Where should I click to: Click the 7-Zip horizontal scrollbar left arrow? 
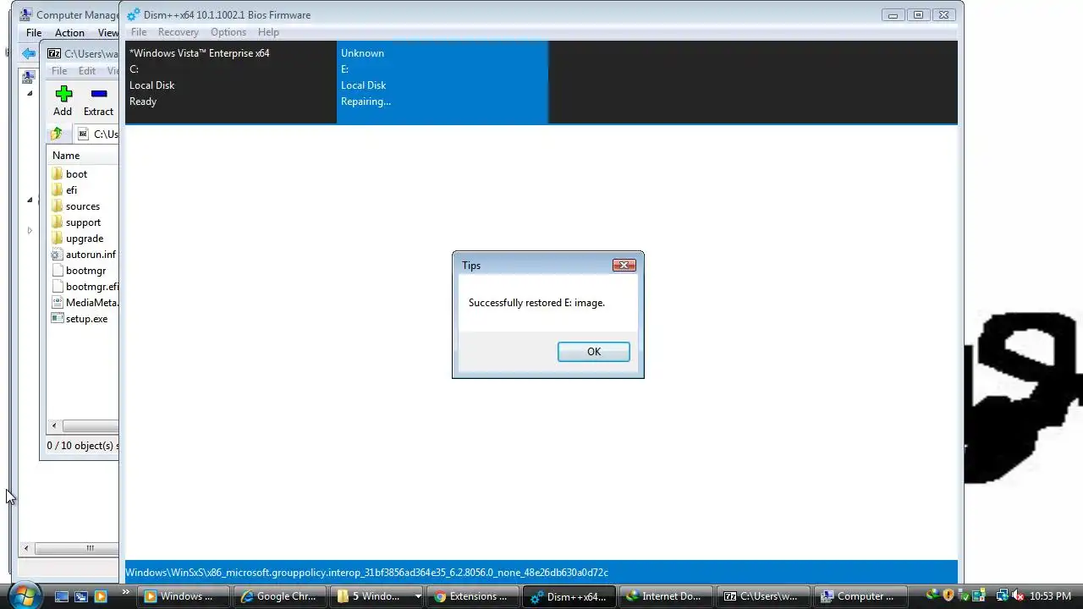(x=54, y=425)
